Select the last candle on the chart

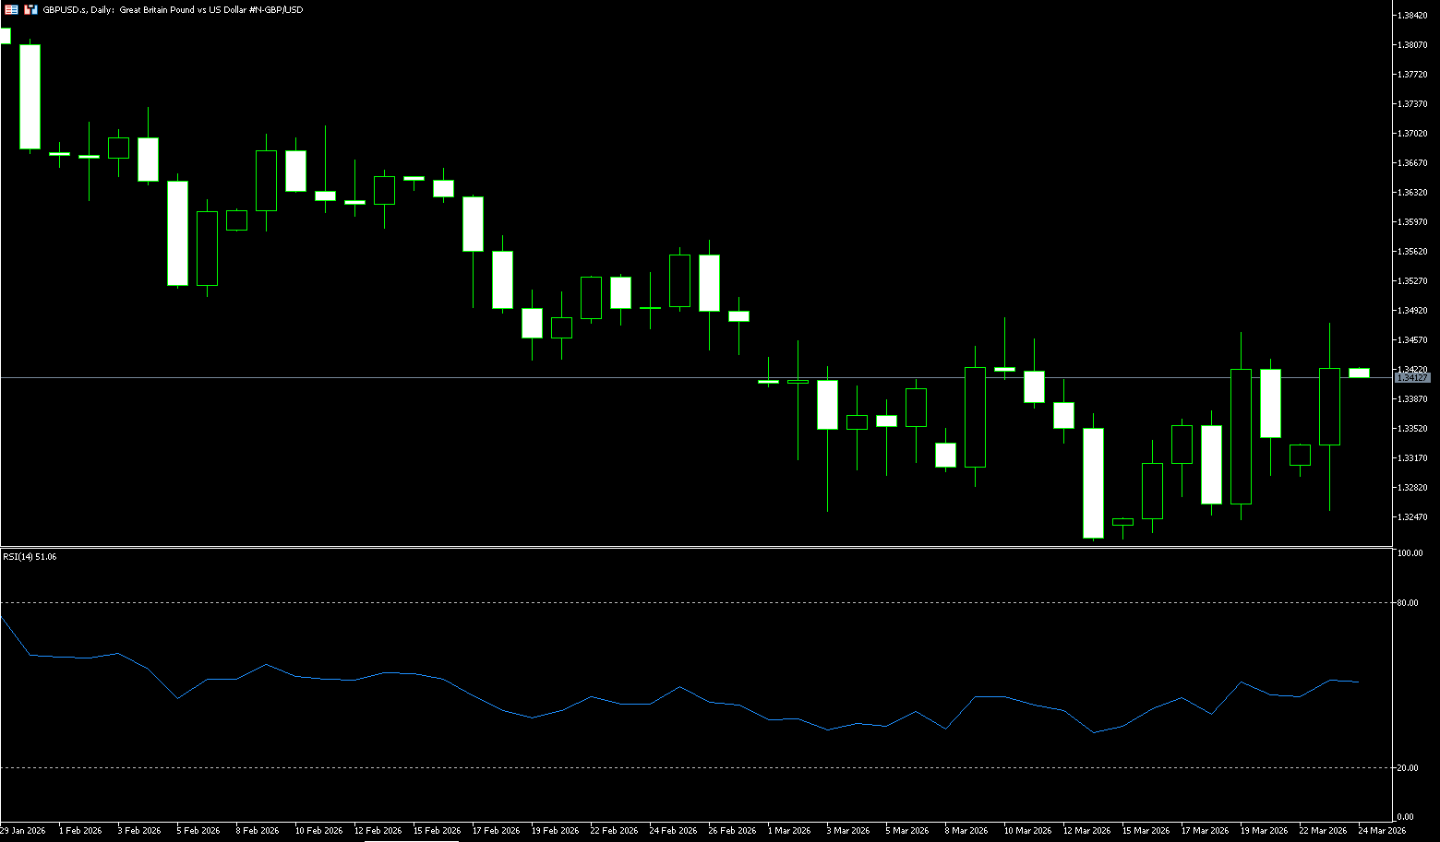coord(1359,373)
